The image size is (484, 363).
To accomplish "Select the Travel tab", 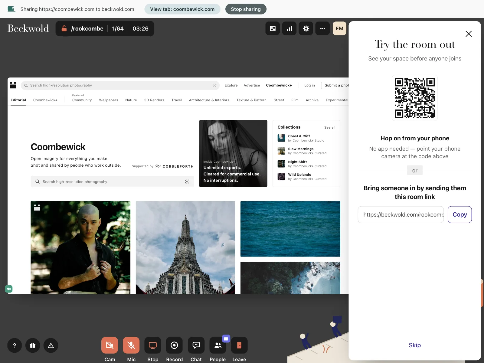I will pyautogui.click(x=177, y=100).
